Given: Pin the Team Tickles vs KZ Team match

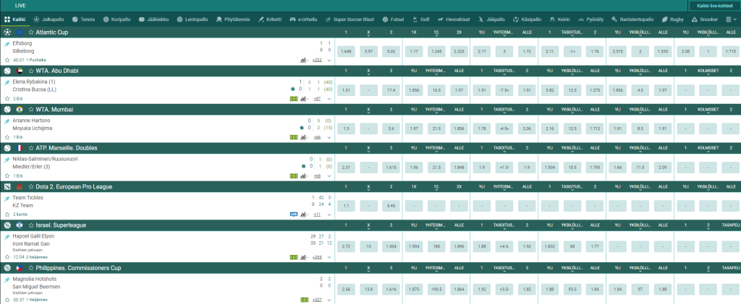Looking at the screenshot, I should 7,197.
